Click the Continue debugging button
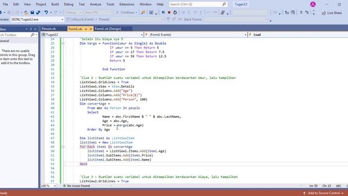Viewport: 348px width, 196px height. pos(125,13)
